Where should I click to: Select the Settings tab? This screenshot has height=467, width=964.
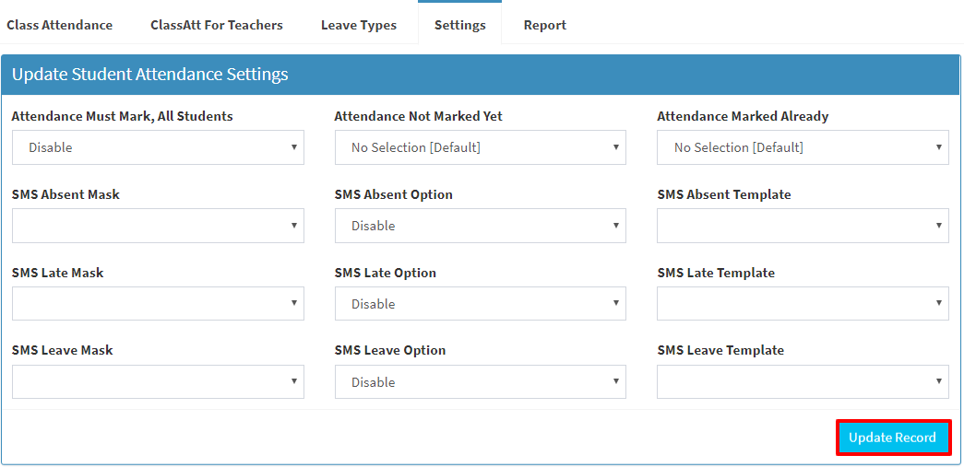click(460, 25)
